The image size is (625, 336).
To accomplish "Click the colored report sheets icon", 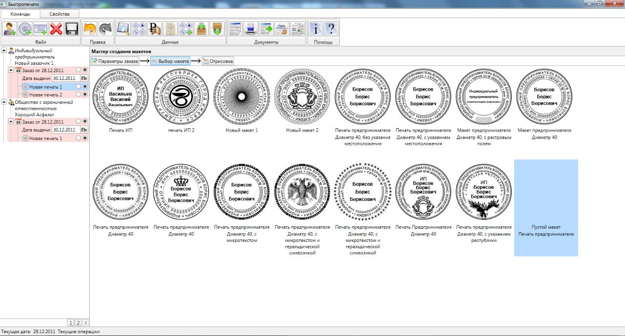I will 298,29.
